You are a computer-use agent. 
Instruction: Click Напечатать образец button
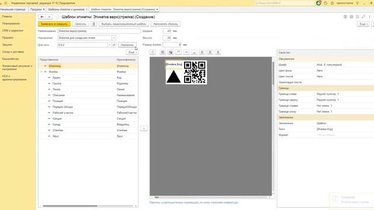pyautogui.click(x=165, y=24)
